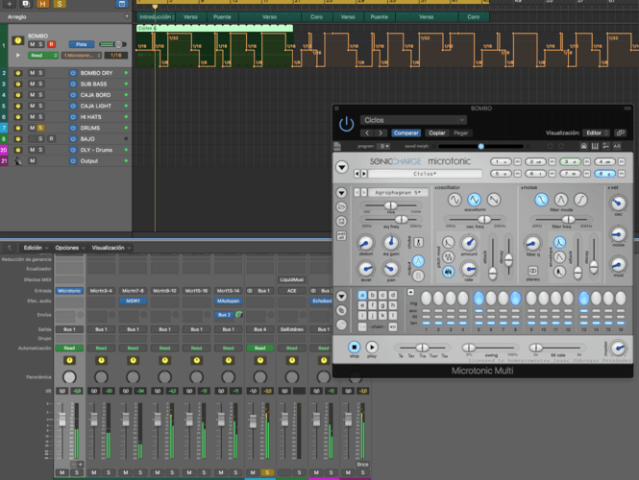This screenshot has width=639, height=480.
Task: Mute the SUB BASS track
Action: pos(33,84)
